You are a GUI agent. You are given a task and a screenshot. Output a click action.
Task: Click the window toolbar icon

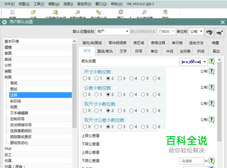[121, 12]
